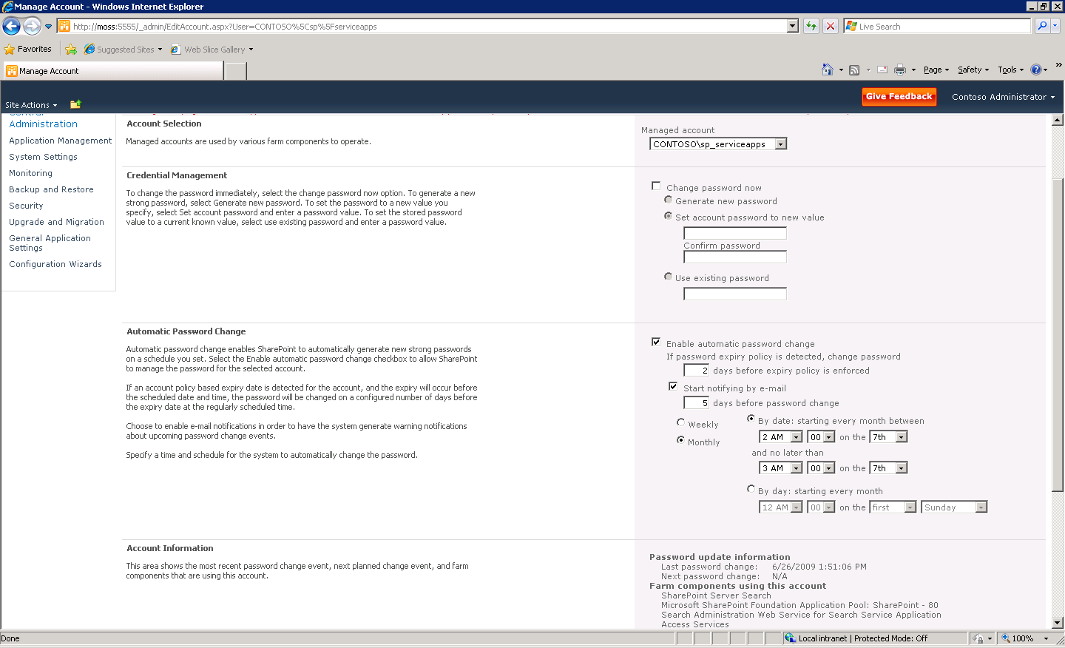
Task: Expand the 2 AM start hour dropdown
Action: [796, 437]
